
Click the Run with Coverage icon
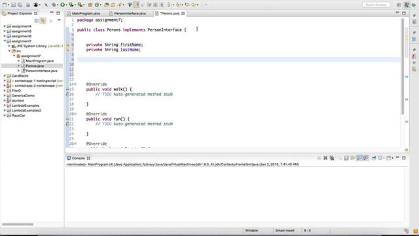(x=71, y=5)
